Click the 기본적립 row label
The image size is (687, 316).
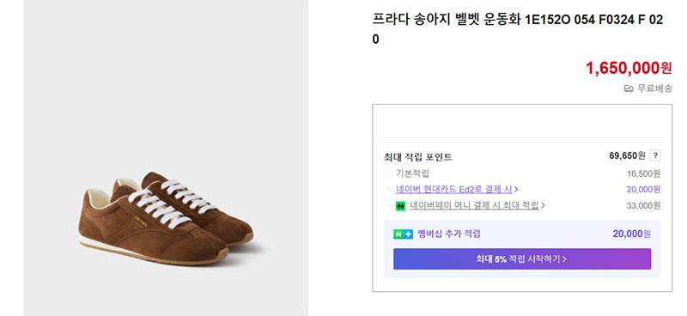tap(412, 173)
